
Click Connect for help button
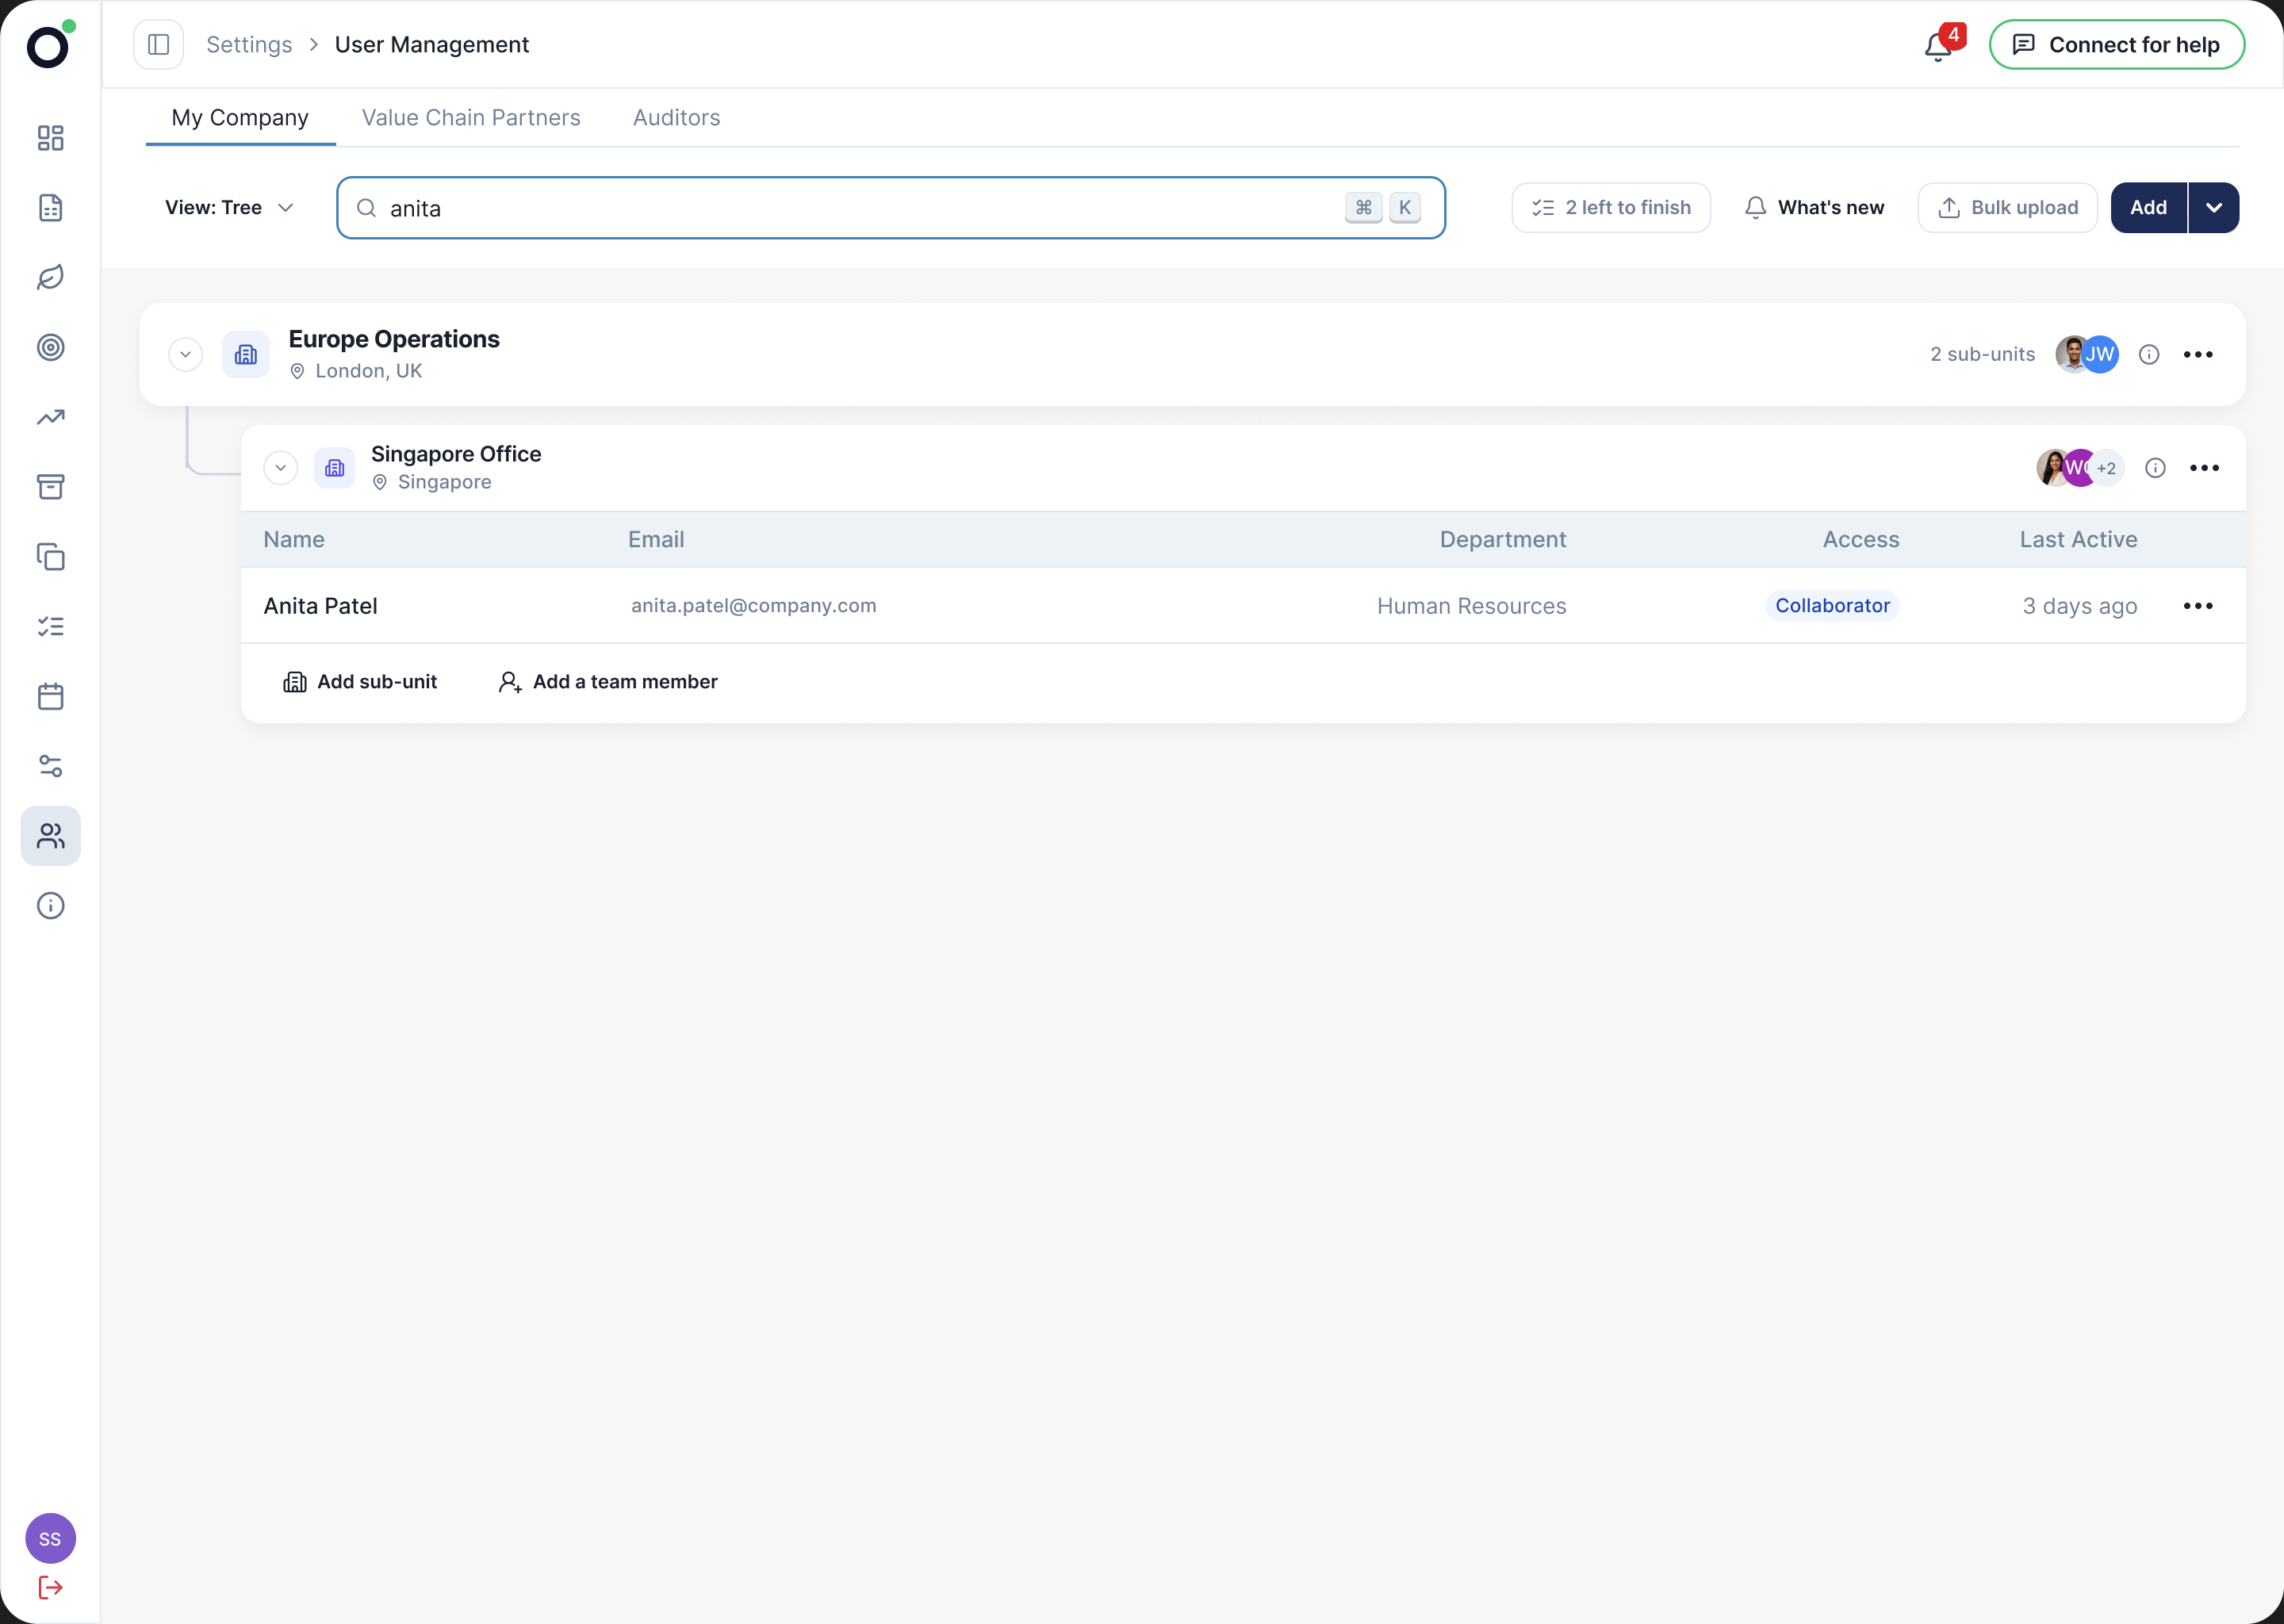pyautogui.click(x=2116, y=45)
